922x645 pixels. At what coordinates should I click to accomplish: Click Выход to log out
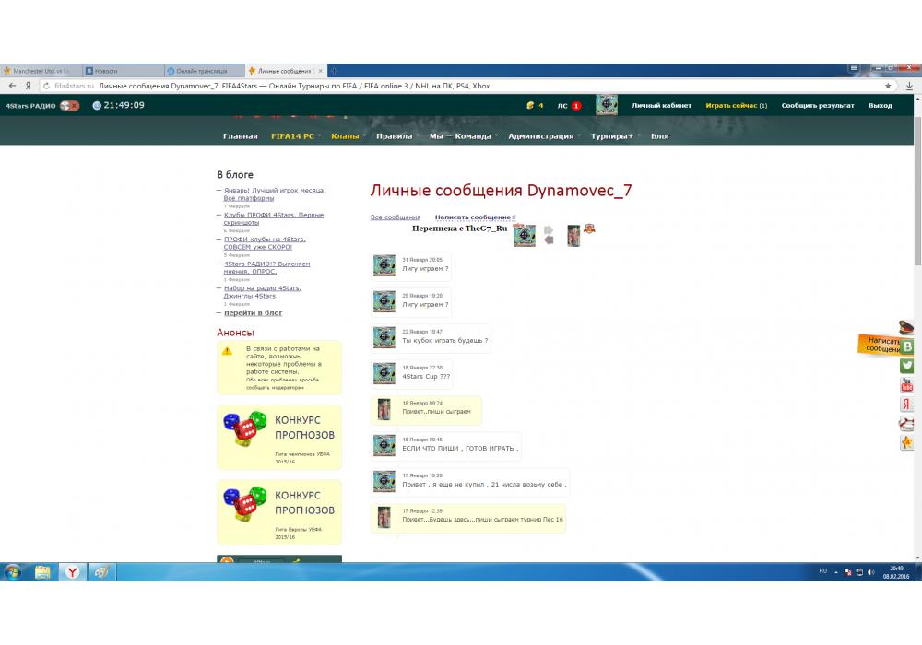[x=881, y=106]
